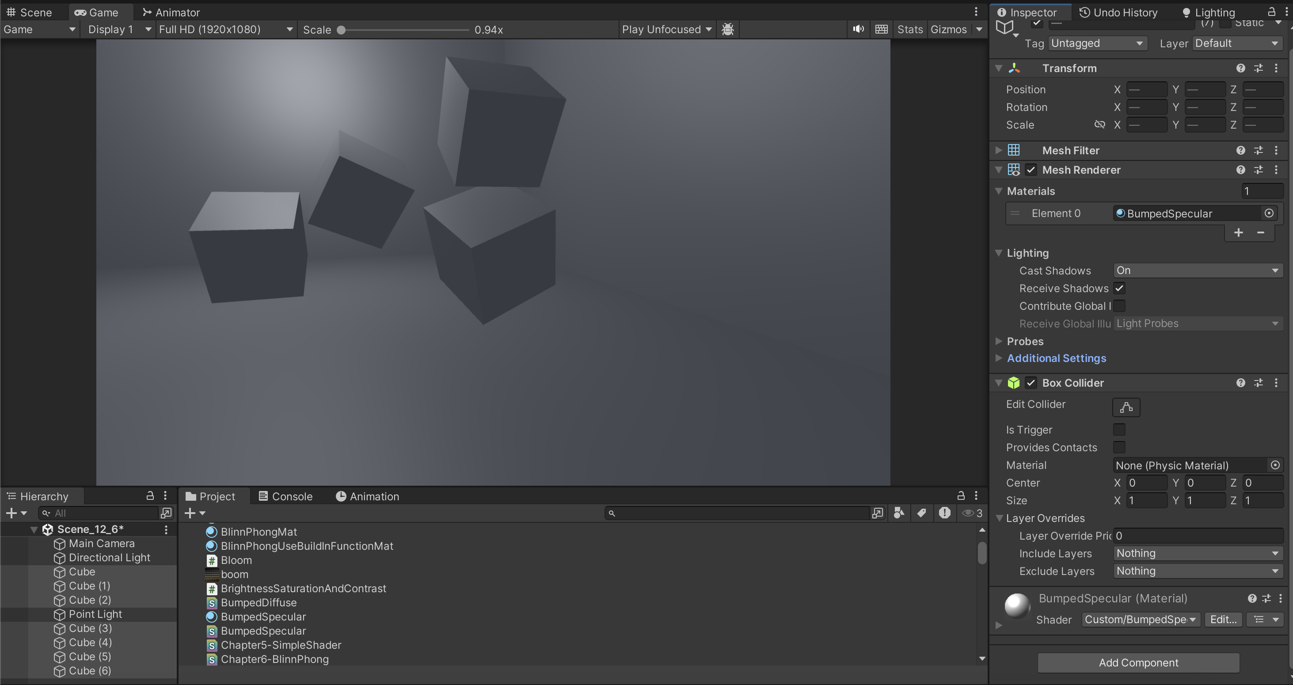Add a new material slot with plus
The height and width of the screenshot is (685, 1293).
pyautogui.click(x=1238, y=232)
